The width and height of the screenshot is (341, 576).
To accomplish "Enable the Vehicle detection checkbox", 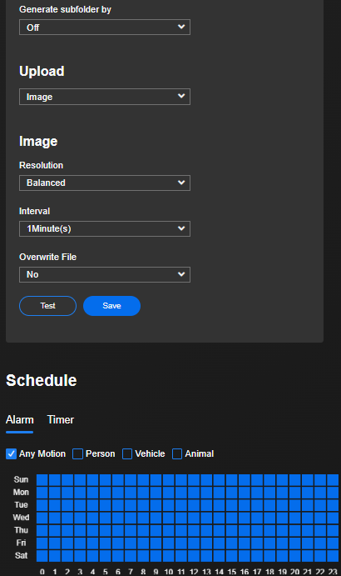I will pos(127,454).
